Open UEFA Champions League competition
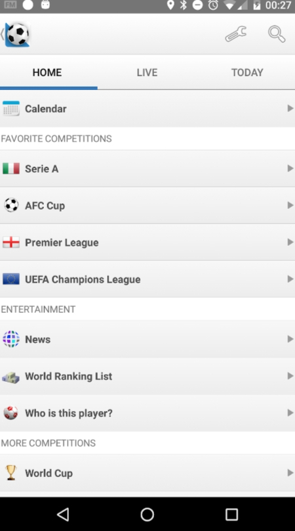This screenshot has width=295, height=531. pos(147,279)
